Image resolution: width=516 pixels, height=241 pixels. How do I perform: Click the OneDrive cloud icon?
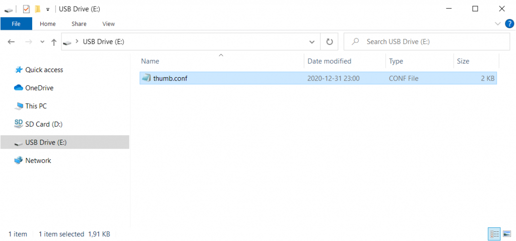coord(19,88)
